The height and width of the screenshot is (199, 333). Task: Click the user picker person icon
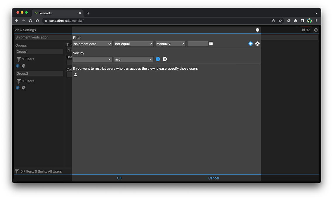pyautogui.click(x=76, y=75)
